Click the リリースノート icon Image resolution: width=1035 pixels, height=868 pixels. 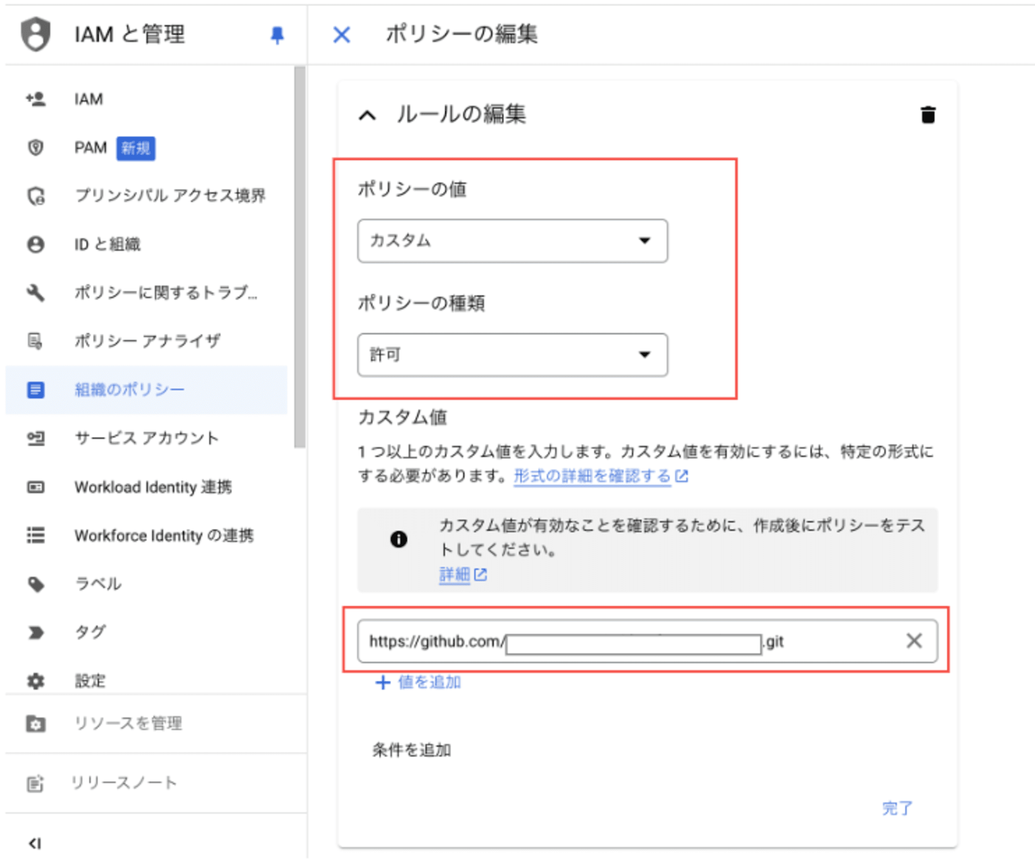[x=35, y=783]
